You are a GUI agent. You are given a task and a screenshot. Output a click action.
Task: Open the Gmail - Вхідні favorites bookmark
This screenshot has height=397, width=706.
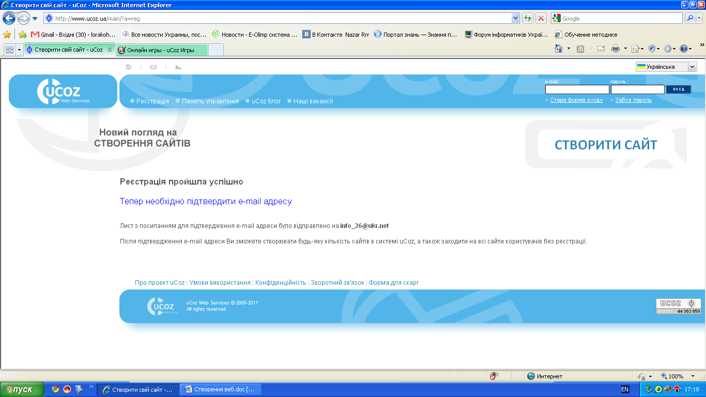click(73, 35)
